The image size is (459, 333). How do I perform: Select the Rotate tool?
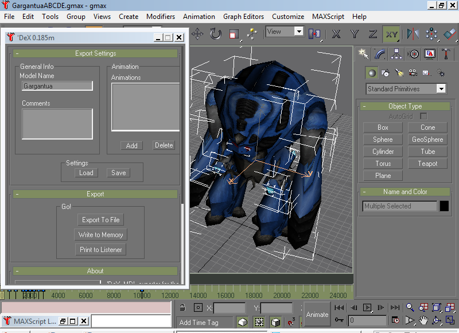click(x=216, y=34)
